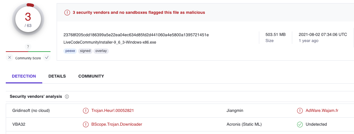
Task: Open the COMMUNITY tab
Action: (91, 76)
